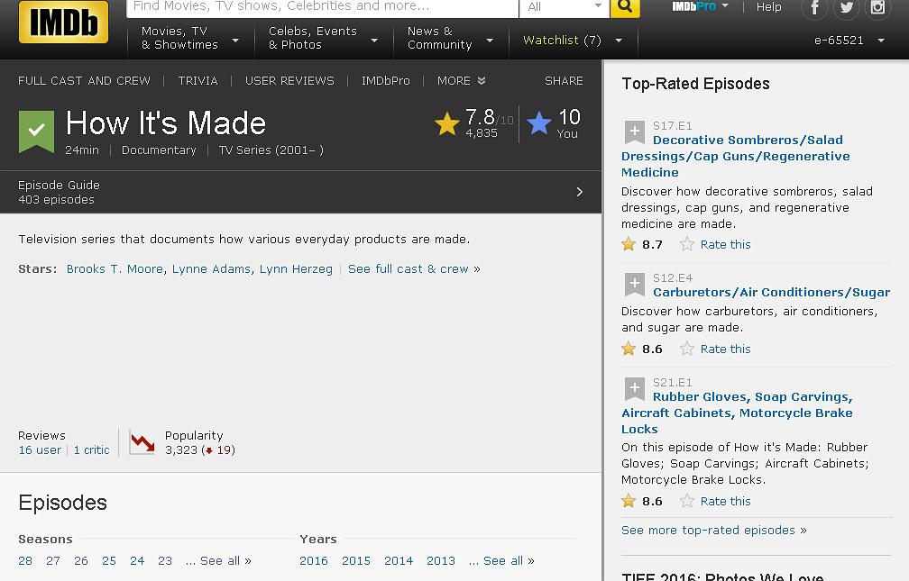The height and width of the screenshot is (581, 909).
Task: Focus the Find Movies search field
Action: [322, 7]
